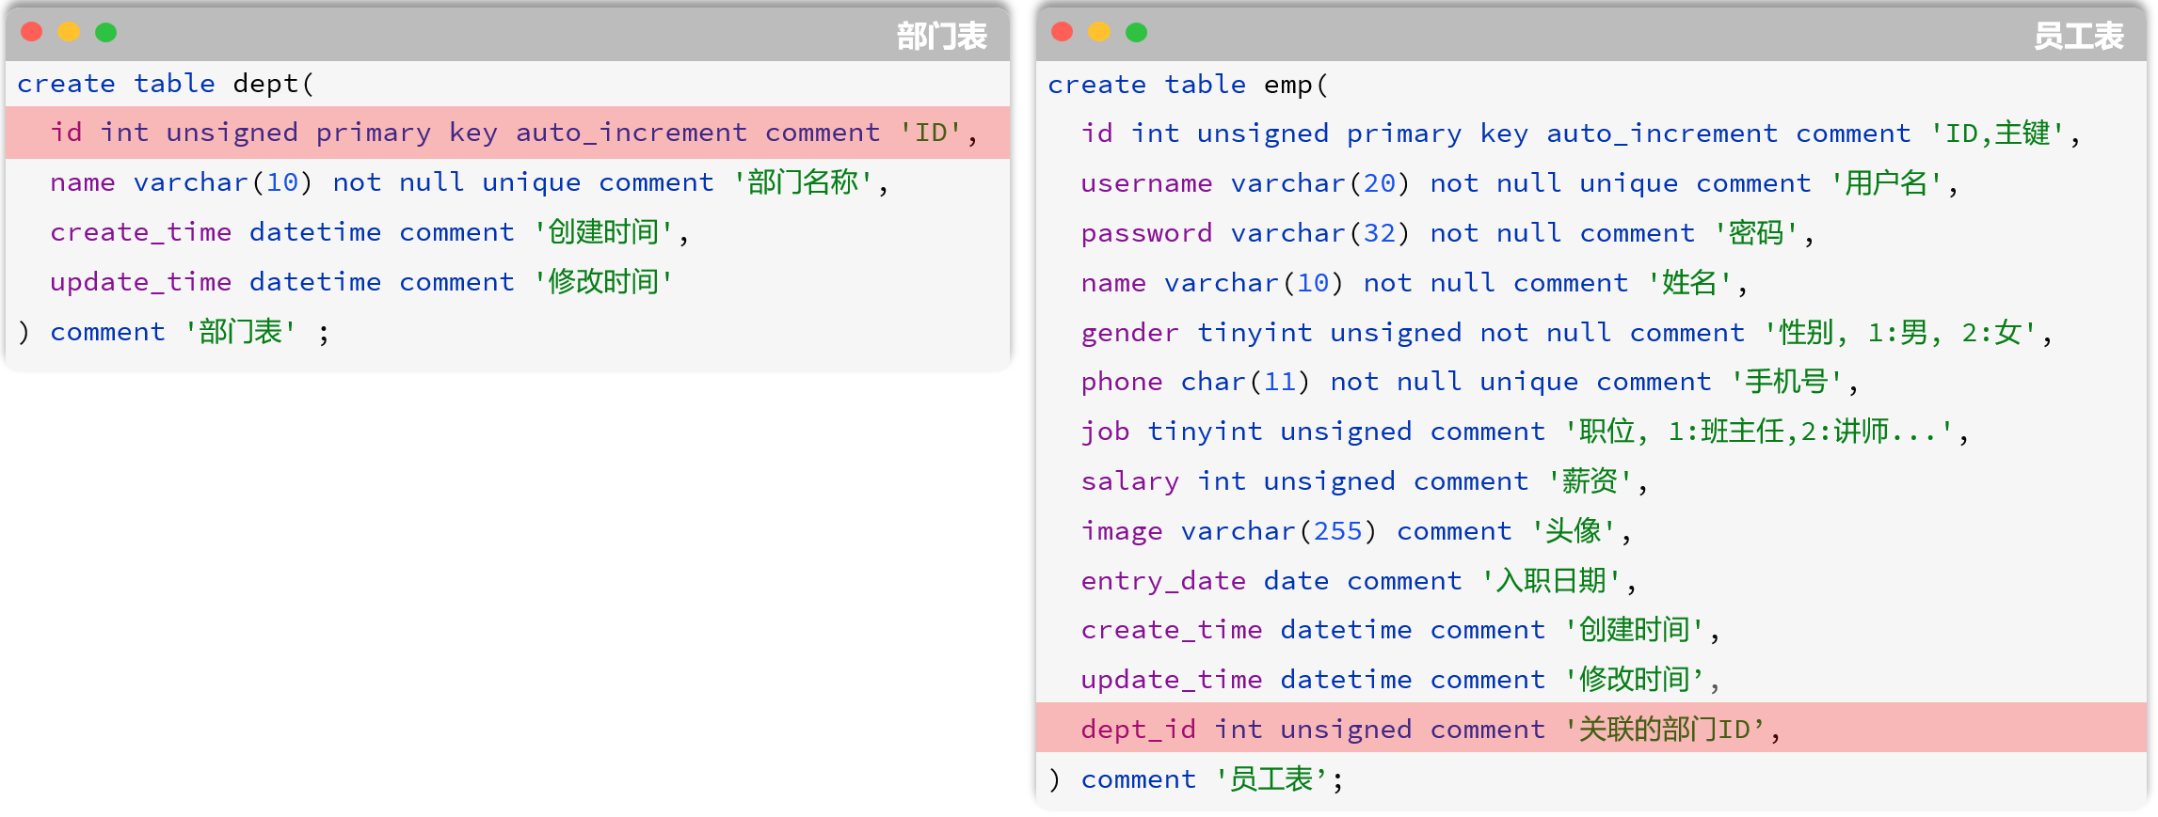Click the update_time line in the 部门表 window
Image resolution: width=2158 pixels, height=817 pixels.
(361, 282)
